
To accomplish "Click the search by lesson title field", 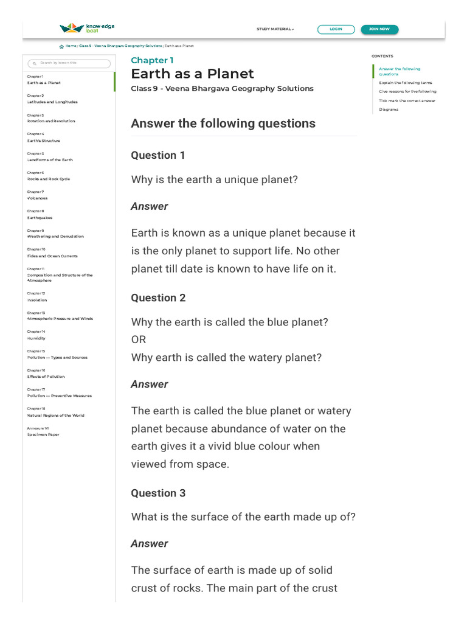I will point(73,63).
